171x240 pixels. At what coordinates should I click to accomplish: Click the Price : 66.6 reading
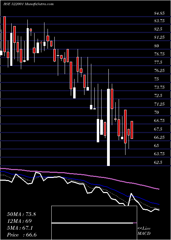(22, 235)
